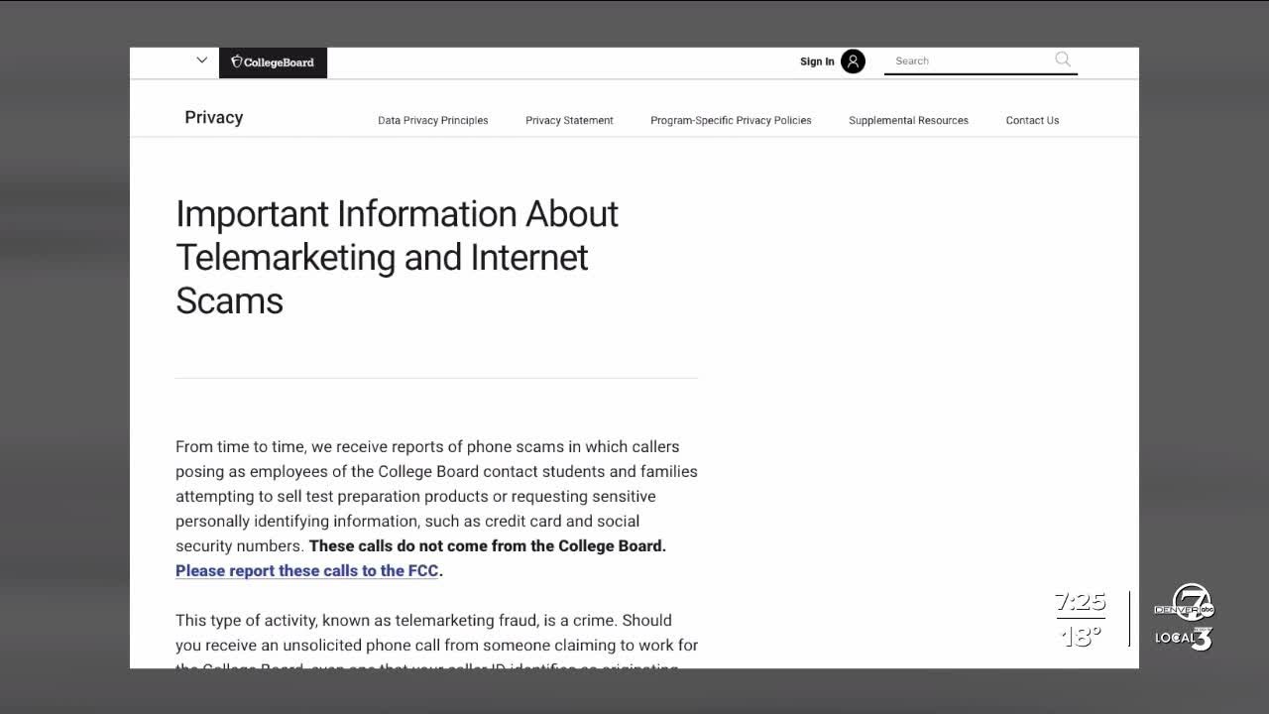Follow 'Please report these calls to the FCC' link
The width and height of the screenshot is (1269, 714).
pos(307,570)
